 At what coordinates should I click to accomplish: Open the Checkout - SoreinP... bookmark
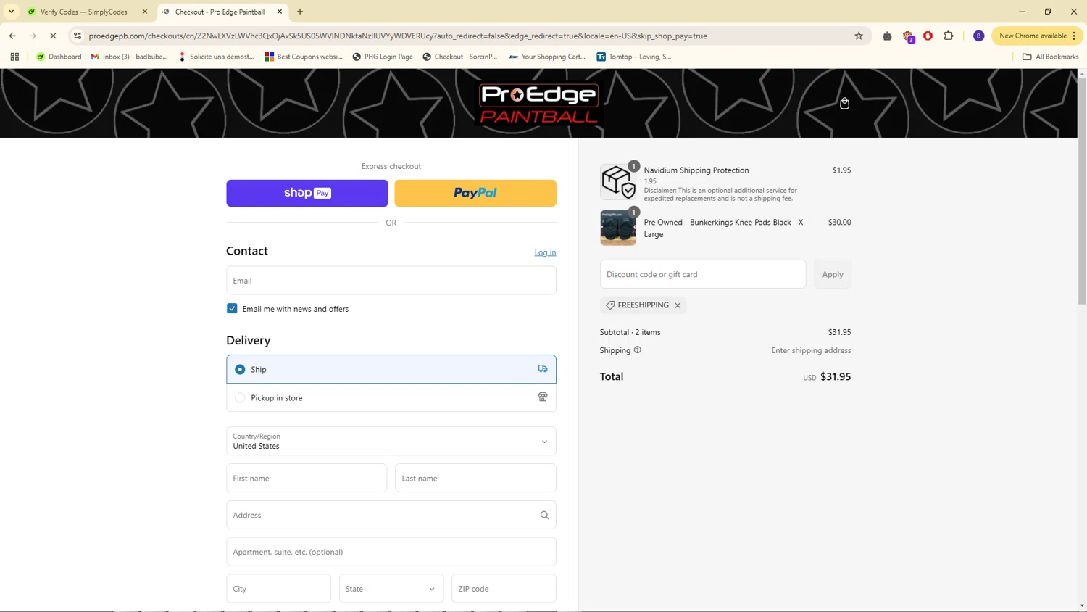tap(460, 57)
